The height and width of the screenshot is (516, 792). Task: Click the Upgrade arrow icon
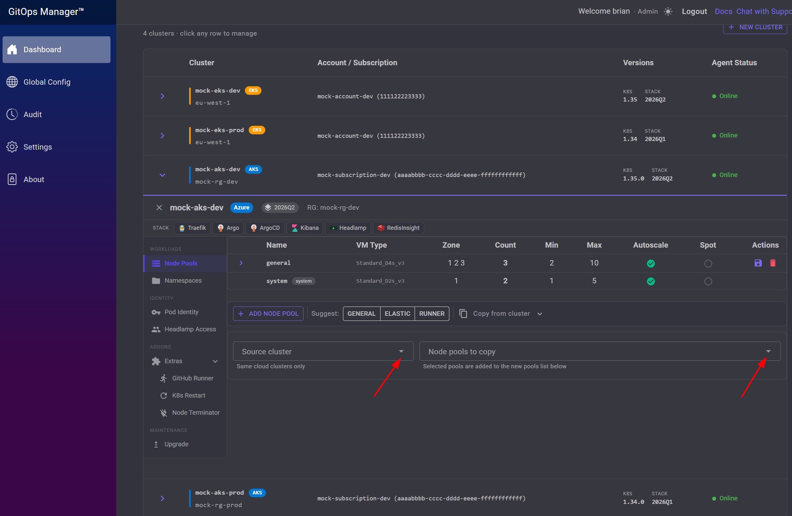(x=156, y=444)
